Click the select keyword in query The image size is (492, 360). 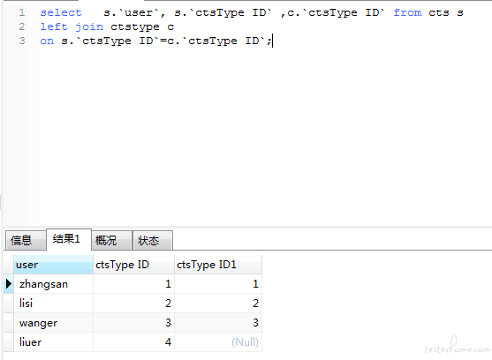(x=61, y=13)
